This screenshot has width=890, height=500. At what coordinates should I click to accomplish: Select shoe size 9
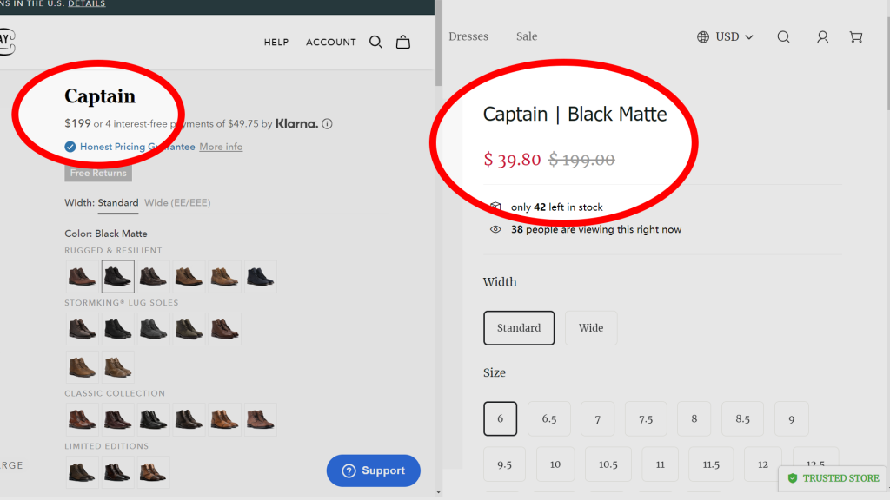791,419
